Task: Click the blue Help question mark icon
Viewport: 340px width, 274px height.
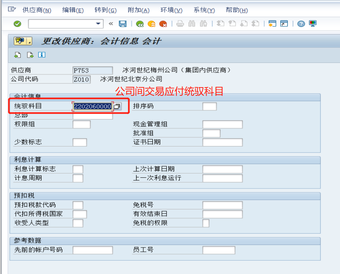Action: (301, 24)
